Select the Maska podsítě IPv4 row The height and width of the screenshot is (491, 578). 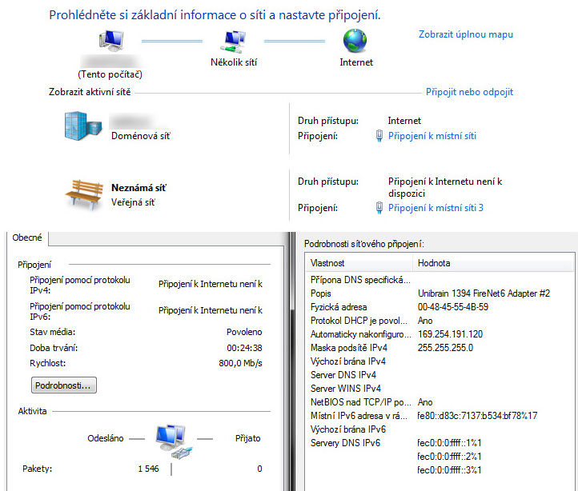(x=440, y=348)
